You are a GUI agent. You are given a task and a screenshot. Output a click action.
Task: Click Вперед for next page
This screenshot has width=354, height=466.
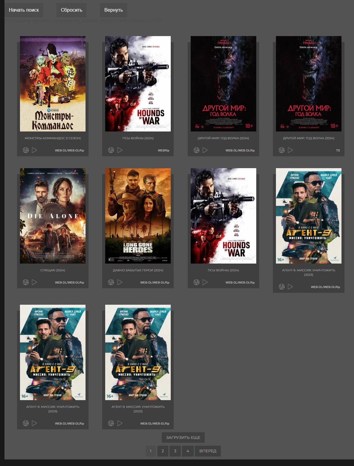click(208, 451)
